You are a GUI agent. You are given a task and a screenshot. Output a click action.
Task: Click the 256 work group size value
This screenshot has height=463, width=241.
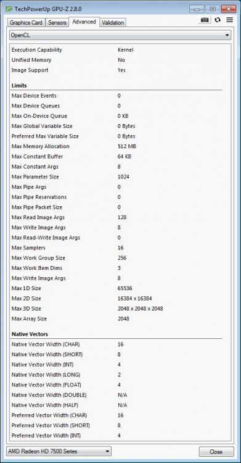point(122,258)
